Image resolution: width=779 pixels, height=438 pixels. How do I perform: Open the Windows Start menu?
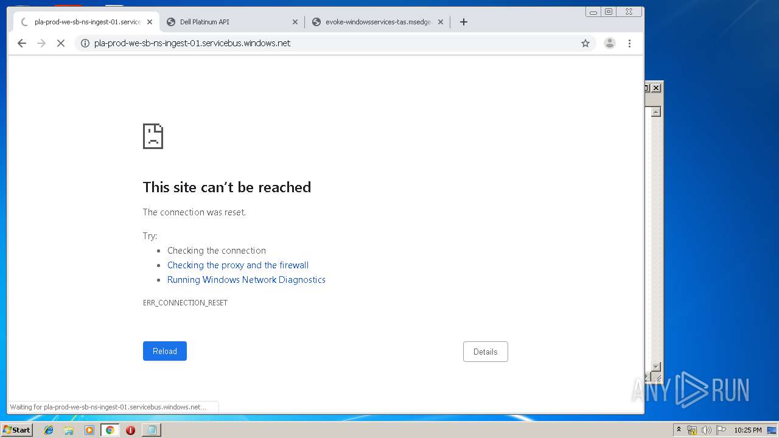coord(16,430)
